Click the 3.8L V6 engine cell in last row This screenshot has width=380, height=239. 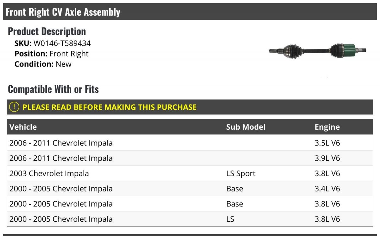pos(327,219)
